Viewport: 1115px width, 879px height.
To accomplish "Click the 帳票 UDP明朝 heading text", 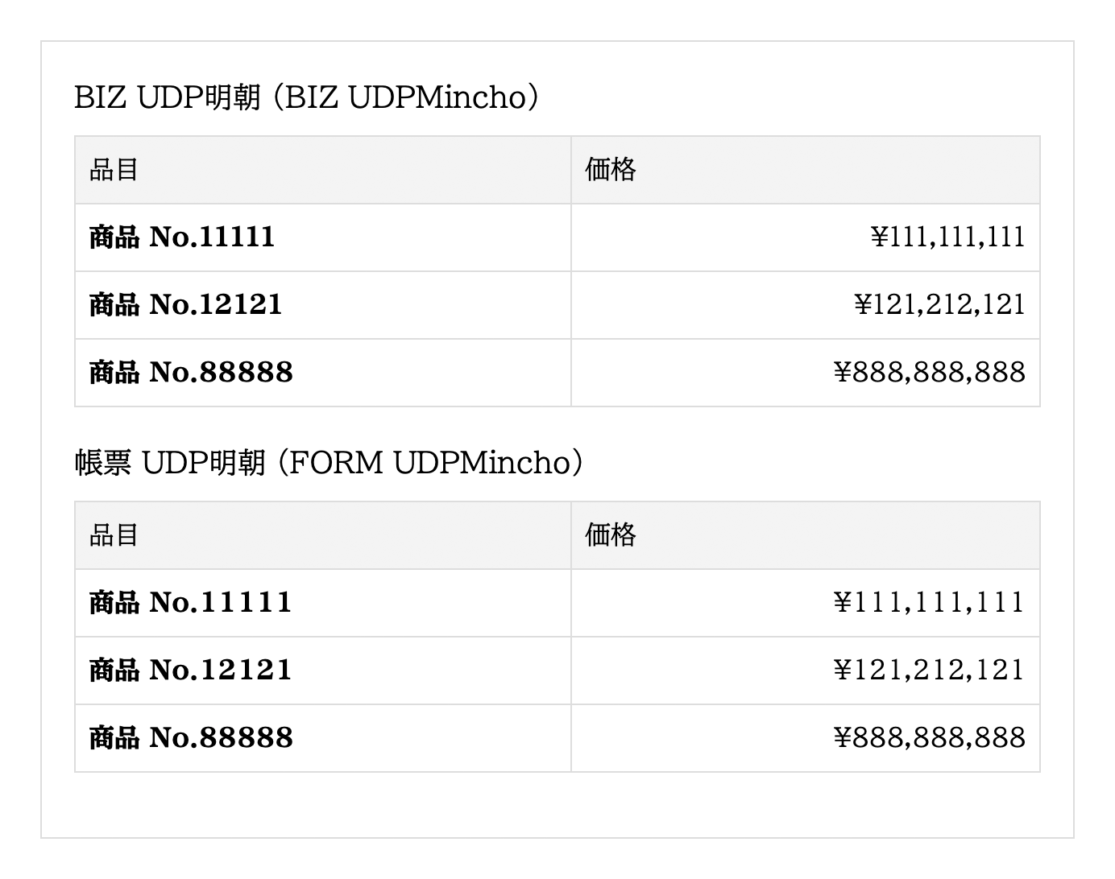I will (x=170, y=463).
